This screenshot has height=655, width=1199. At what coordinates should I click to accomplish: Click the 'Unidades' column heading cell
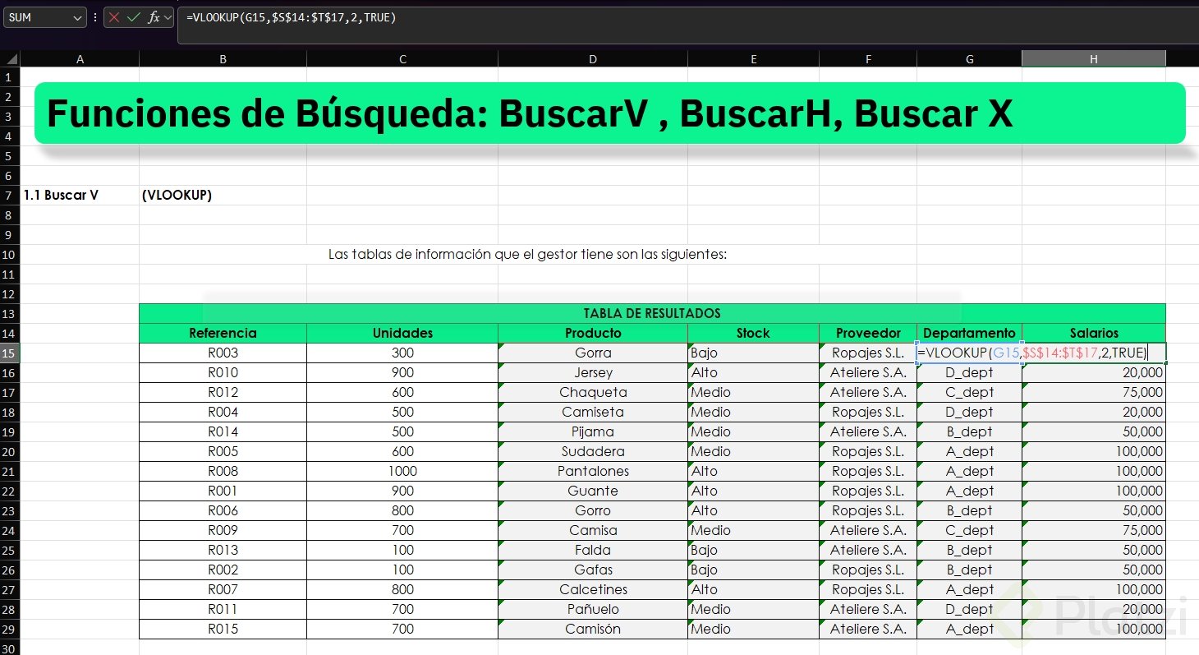pyautogui.click(x=402, y=333)
